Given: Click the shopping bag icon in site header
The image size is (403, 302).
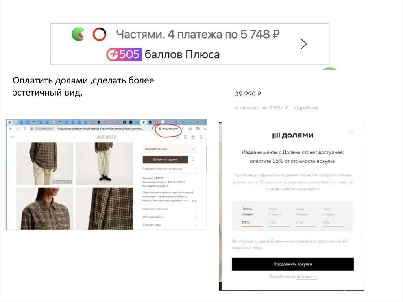Looking at the screenshot, I should pos(193,137).
